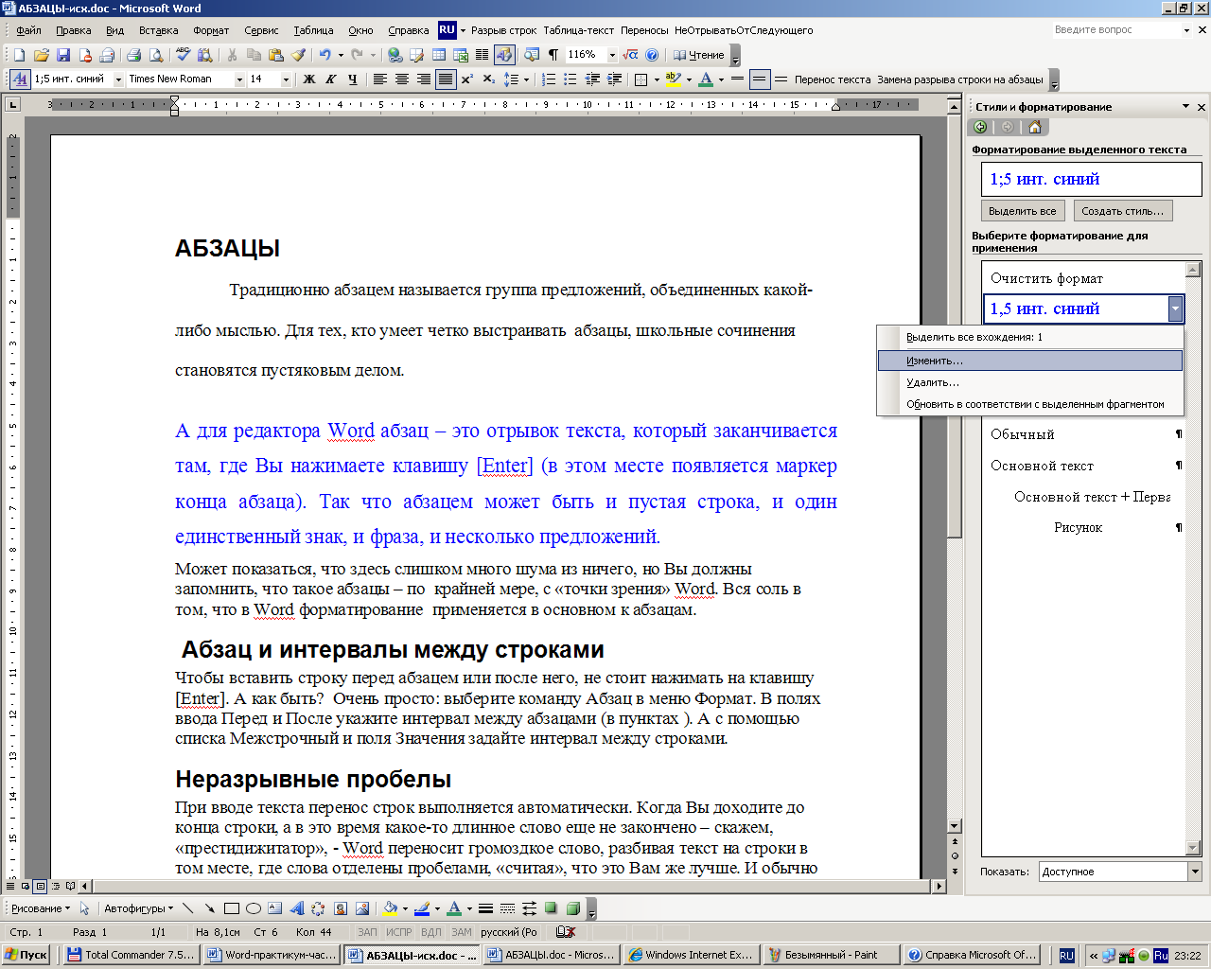Viewport: 1211px width, 969px height.
Task: Insert a table from the toolbar
Action: point(439,55)
